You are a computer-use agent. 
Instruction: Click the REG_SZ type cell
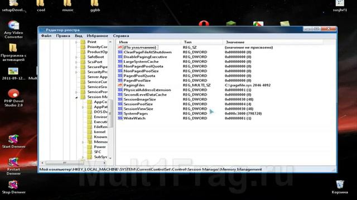click(x=190, y=47)
